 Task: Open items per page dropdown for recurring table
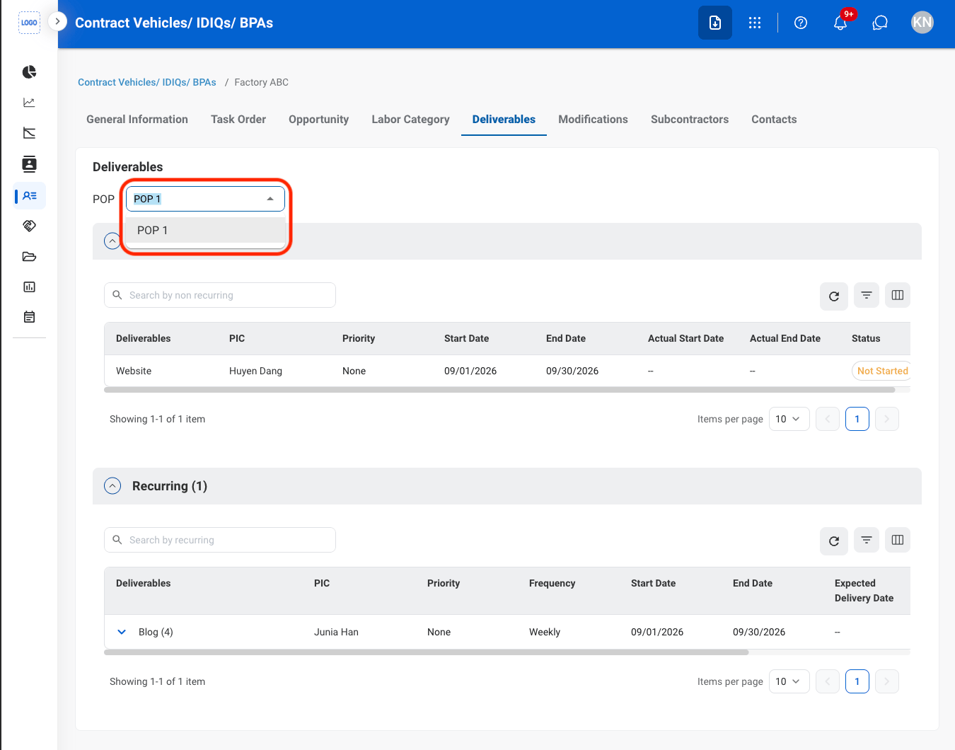pos(789,681)
